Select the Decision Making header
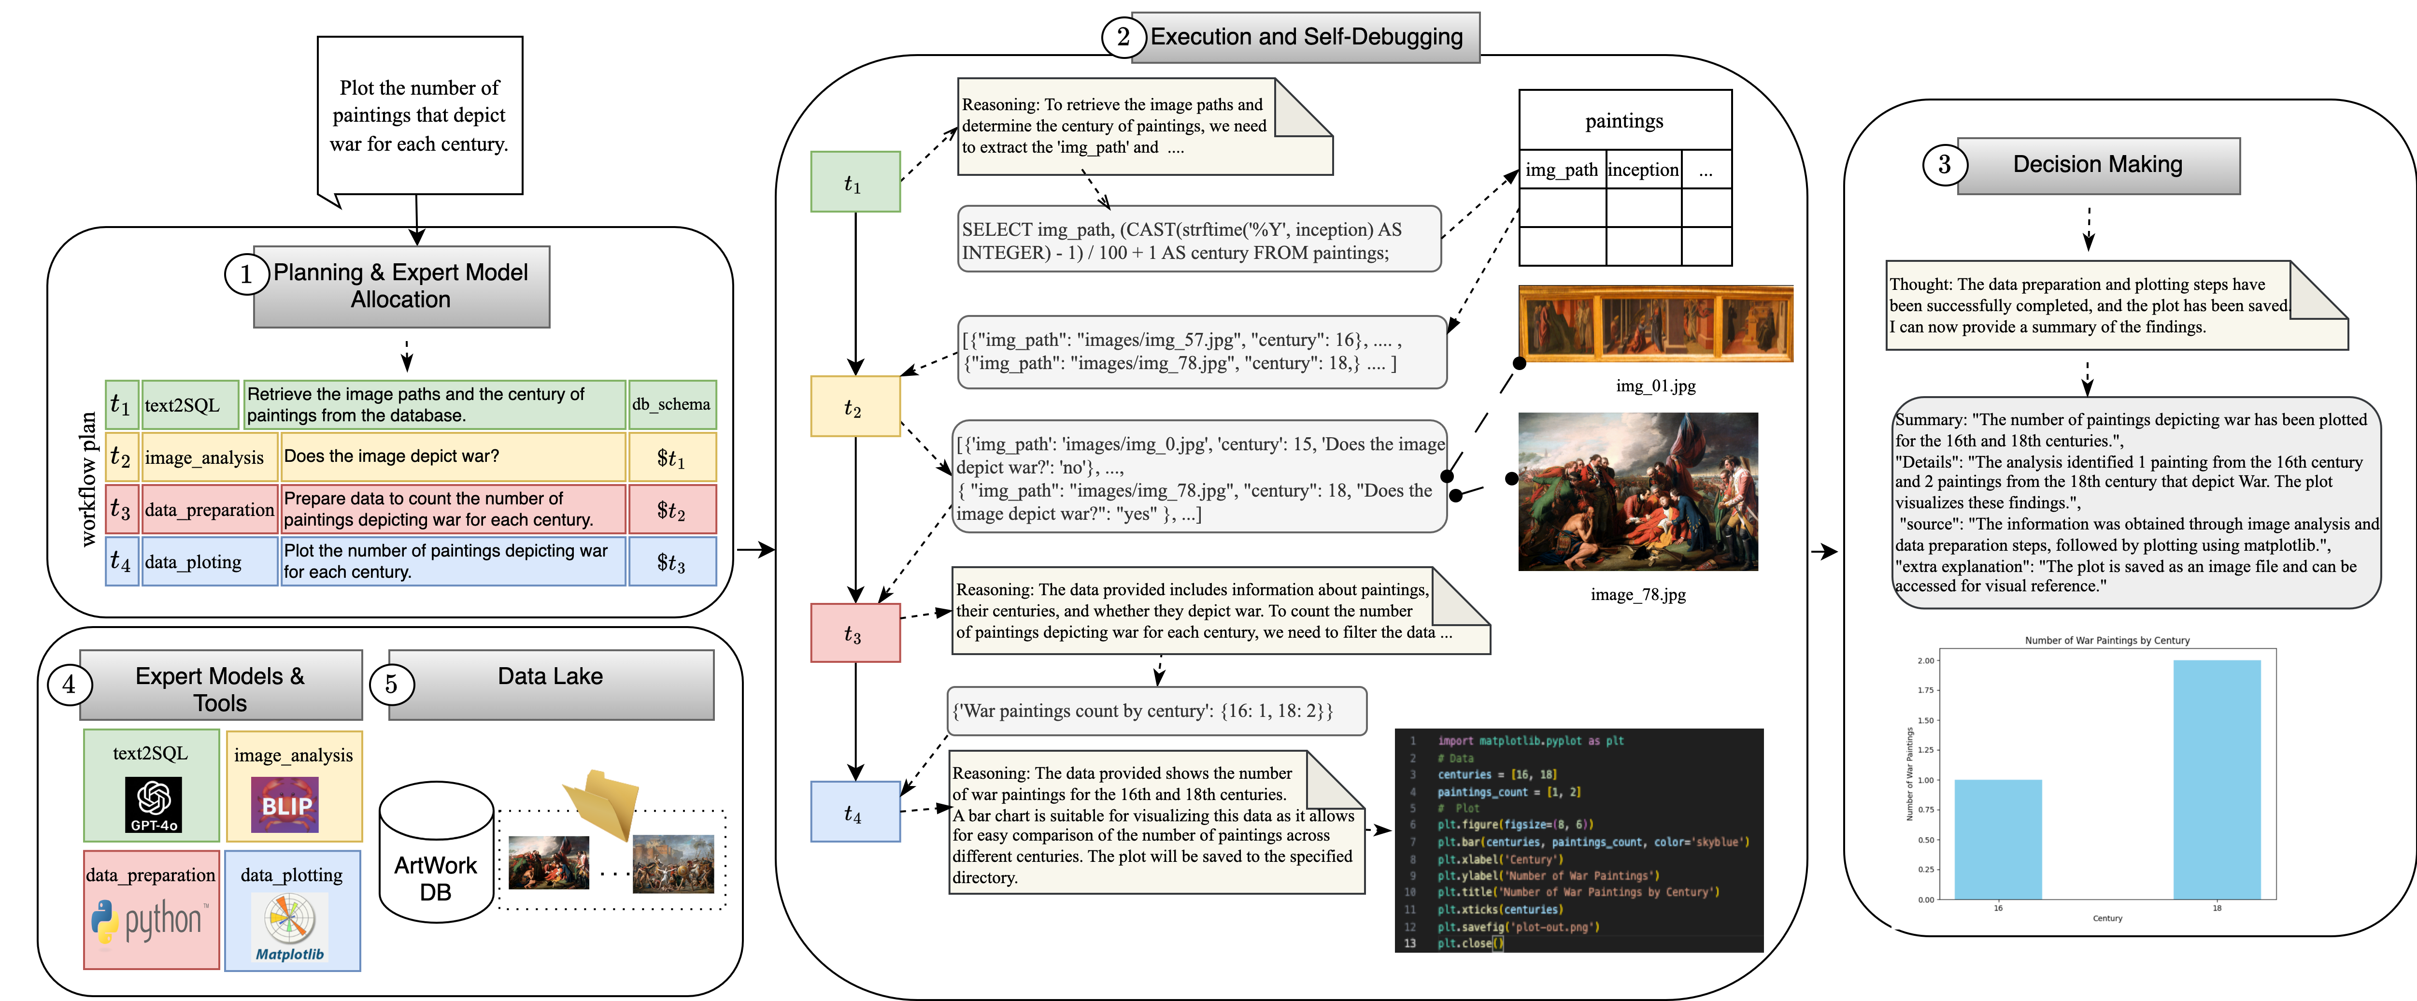2417x1001 pixels. (x=2098, y=165)
